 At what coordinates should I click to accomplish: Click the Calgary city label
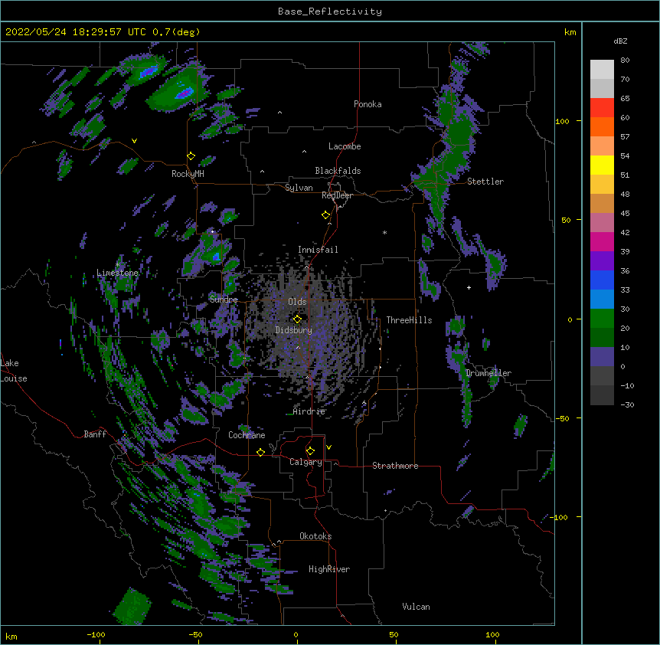(x=305, y=462)
